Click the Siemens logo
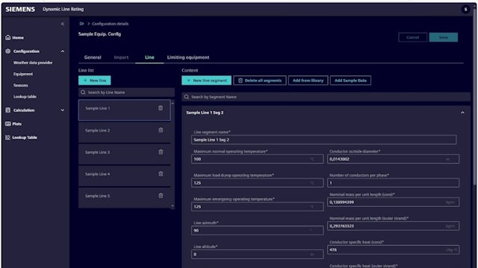 coord(20,10)
